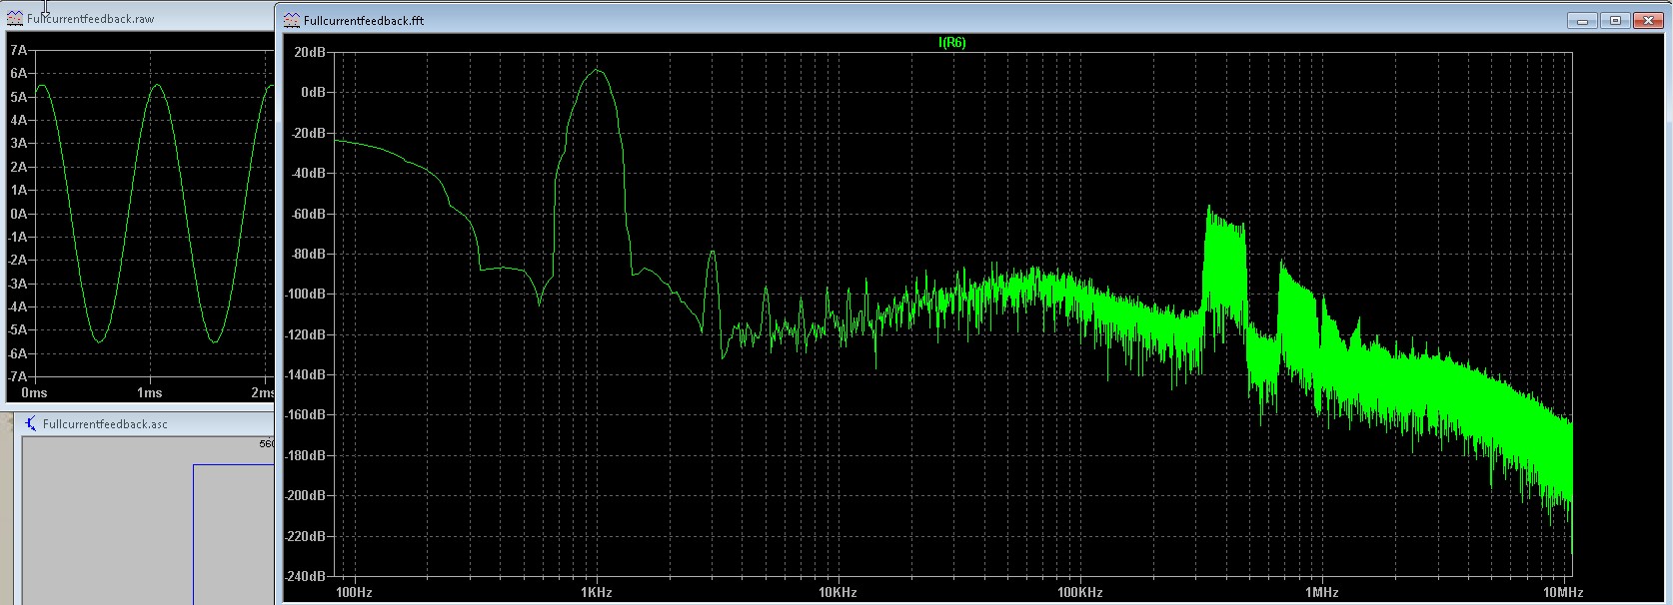Click the "-240dB" bottom axis label

(x=306, y=576)
